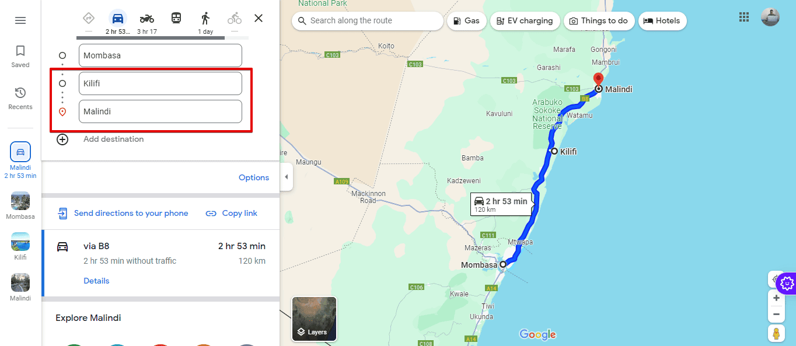The width and height of the screenshot is (796, 346).
Task: Switch to walking directions
Action: tap(205, 18)
